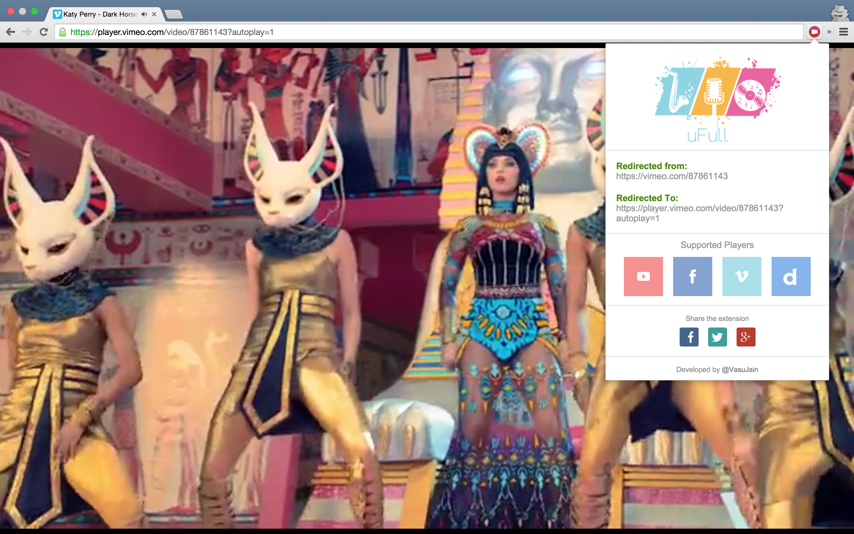Open the @VasuJain developer link
Image resolution: width=854 pixels, height=534 pixels.
(x=740, y=369)
